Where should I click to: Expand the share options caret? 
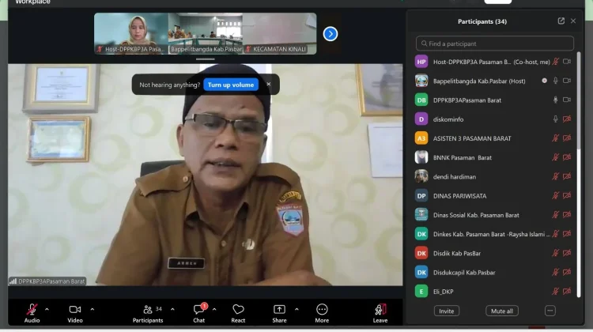tap(296, 309)
